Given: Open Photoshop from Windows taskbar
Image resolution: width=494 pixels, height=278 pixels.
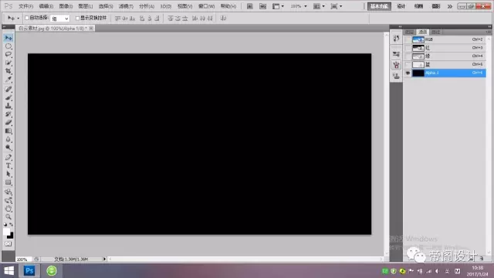Looking at the screenshot, I should pos(29,271).
